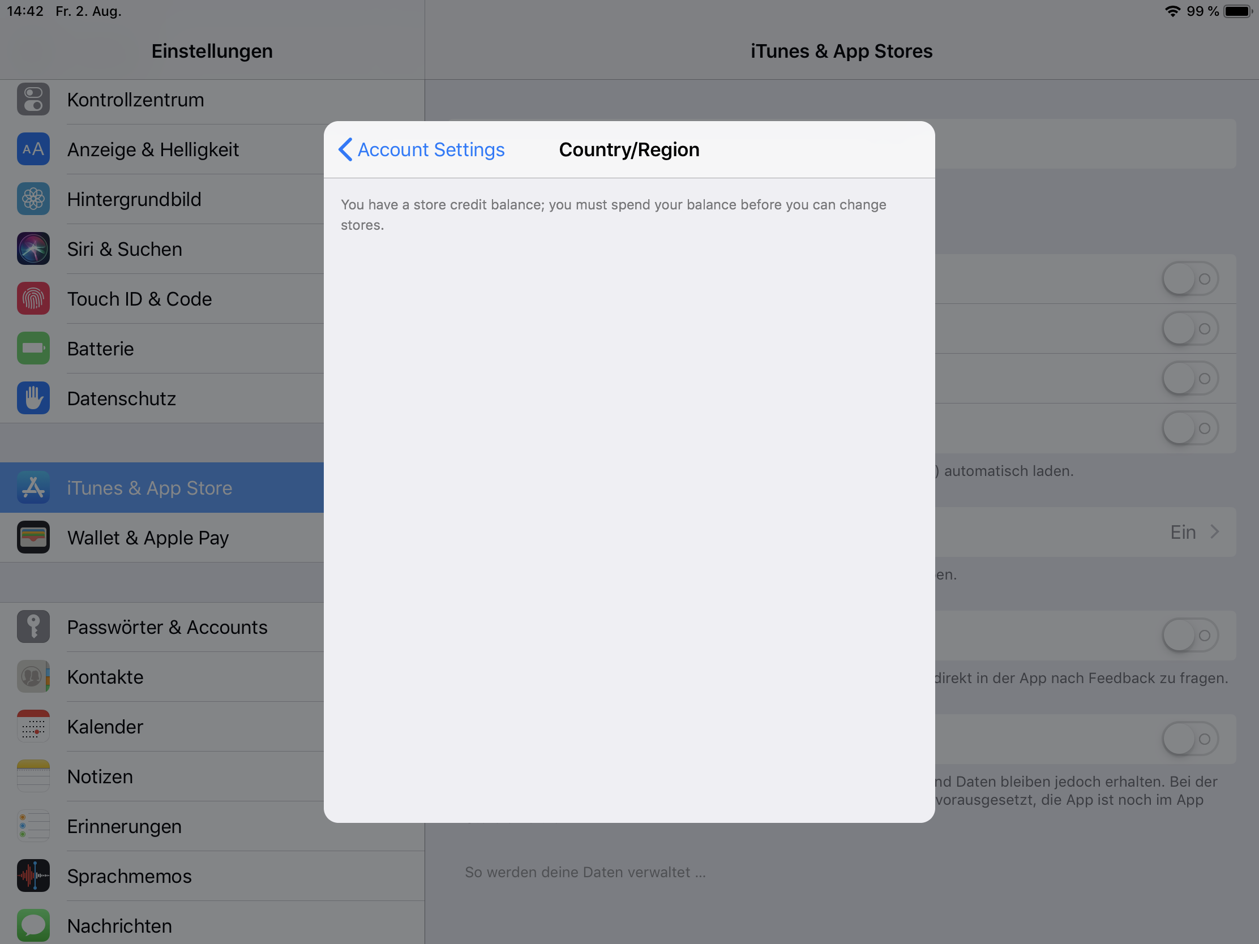Tap the Wallet & Apple Pay icon

(33, 537)
